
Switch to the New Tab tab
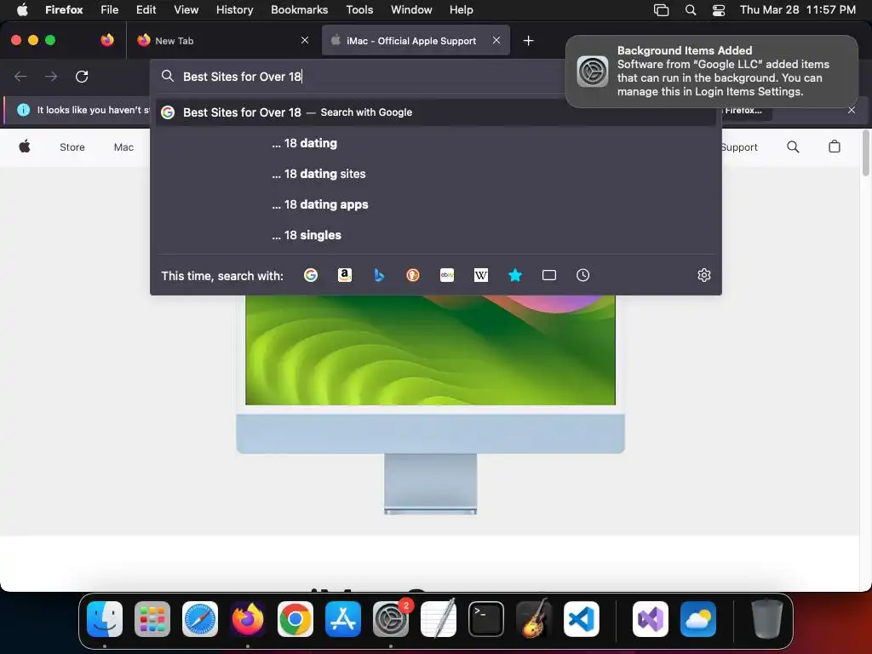(x=222, y=41)
